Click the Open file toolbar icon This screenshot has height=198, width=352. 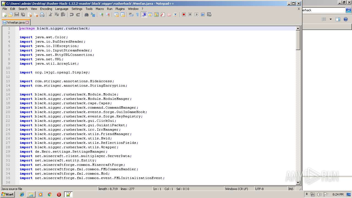click(x=10, y=15)
